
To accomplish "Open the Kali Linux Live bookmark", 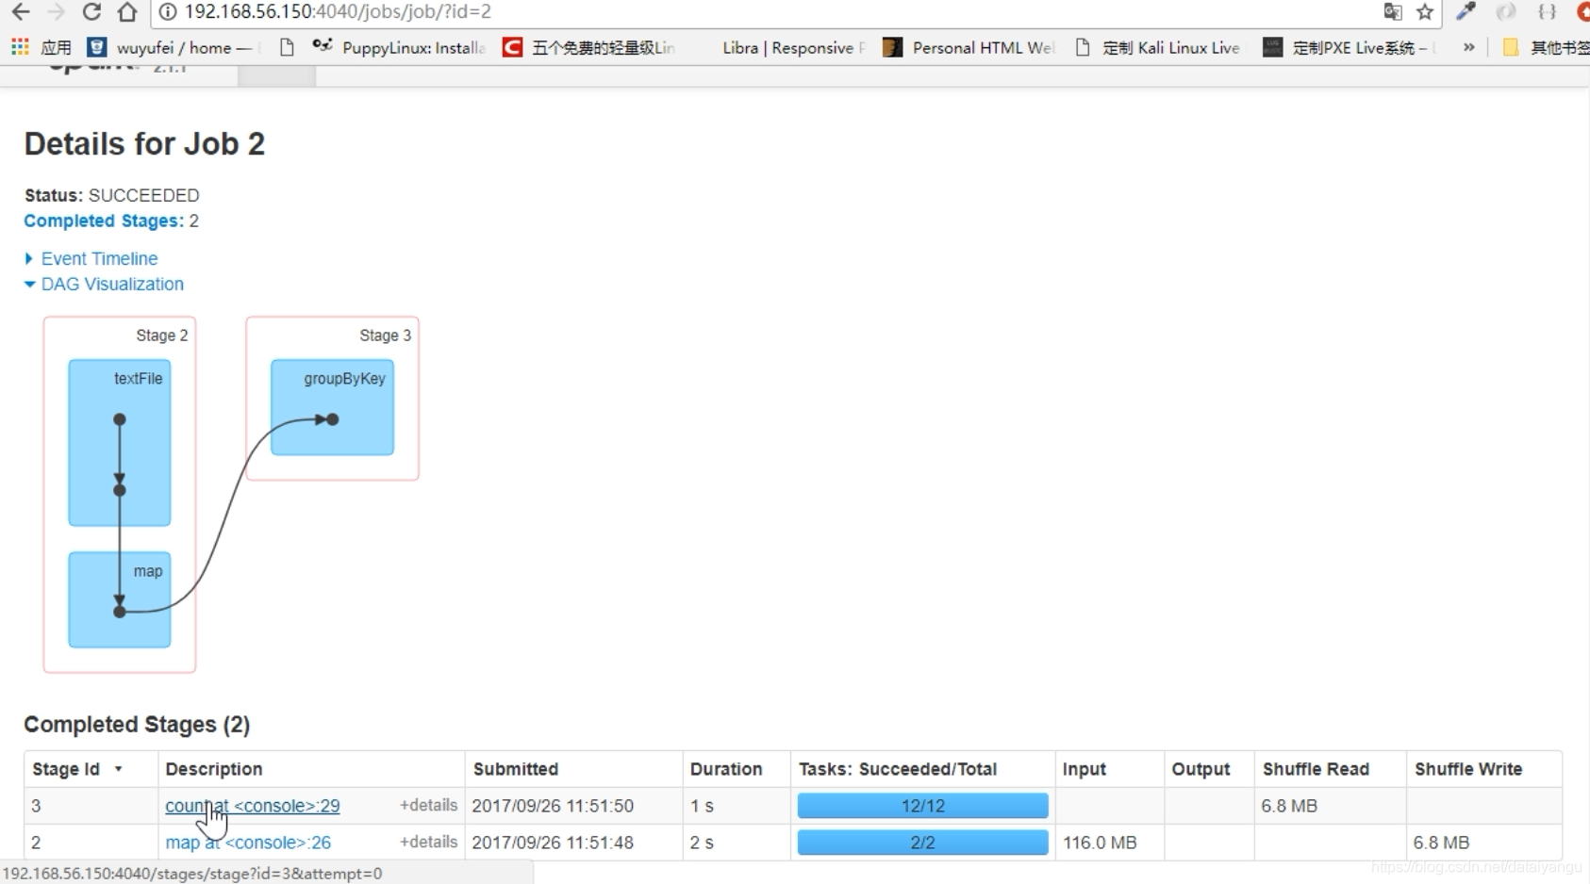I will [x=1158, y=47].
